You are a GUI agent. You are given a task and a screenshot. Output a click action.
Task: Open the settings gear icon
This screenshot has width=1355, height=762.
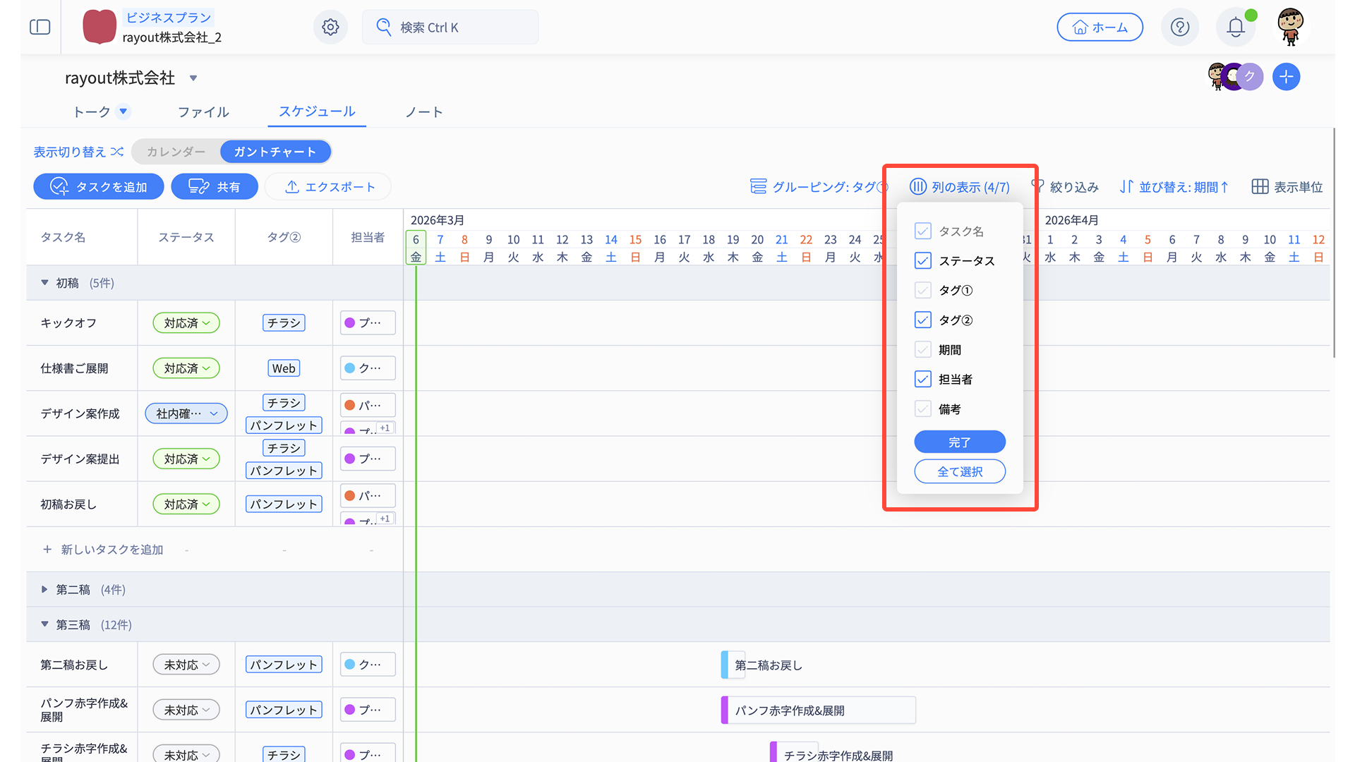point(330,28)
